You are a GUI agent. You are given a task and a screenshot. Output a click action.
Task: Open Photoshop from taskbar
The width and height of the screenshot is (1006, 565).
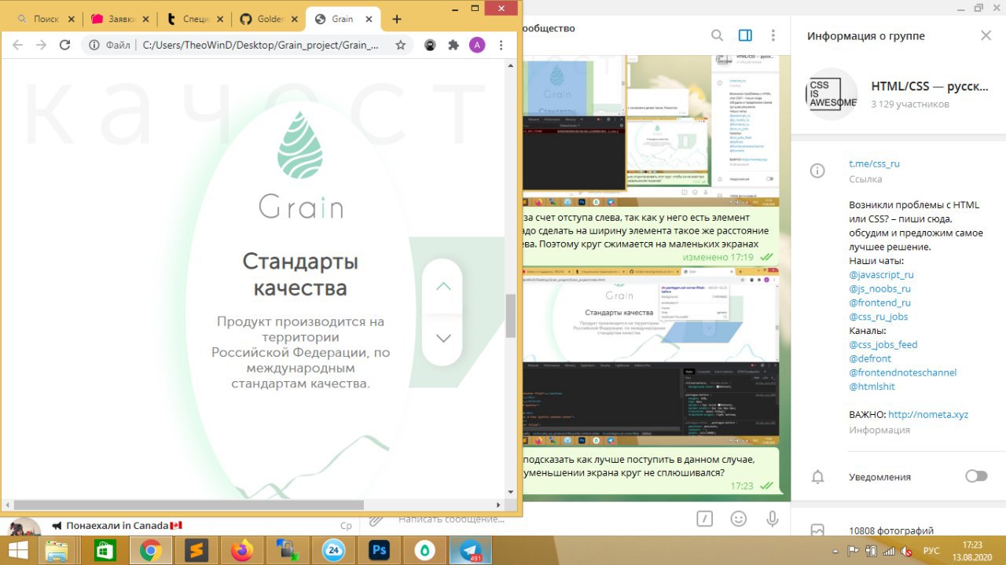click(380, 550)
